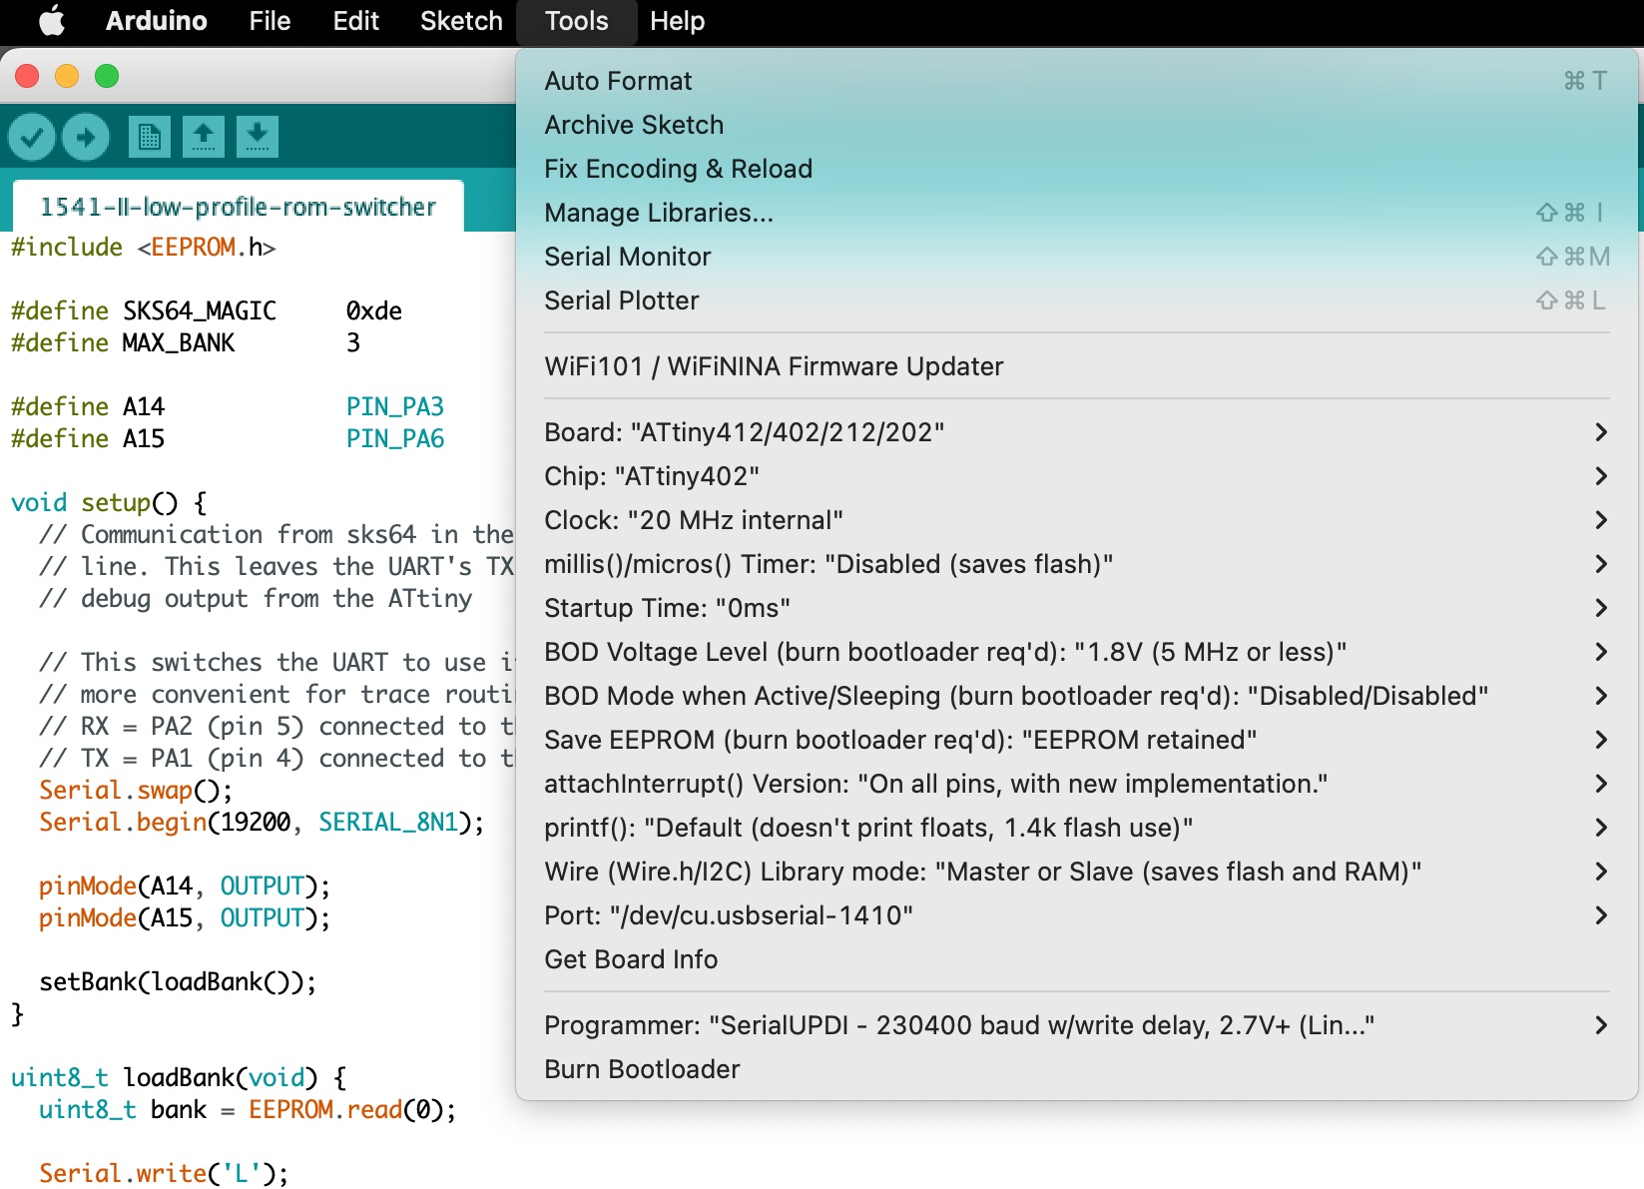The width and height of the screenshot is (1644, 1189).
Task: Click the green zoom window button
Action: coord(107,76)
